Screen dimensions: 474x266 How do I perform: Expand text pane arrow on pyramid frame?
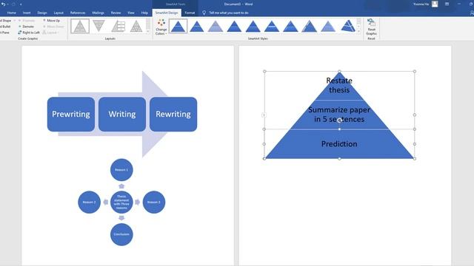tap(264, 115)
